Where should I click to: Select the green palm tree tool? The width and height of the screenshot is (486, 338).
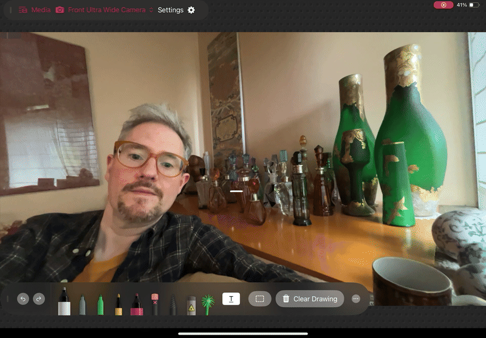coord(208,305)
